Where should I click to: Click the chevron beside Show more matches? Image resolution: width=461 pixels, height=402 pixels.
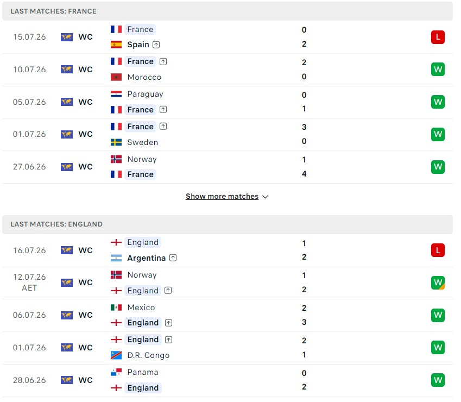(265, 197)
